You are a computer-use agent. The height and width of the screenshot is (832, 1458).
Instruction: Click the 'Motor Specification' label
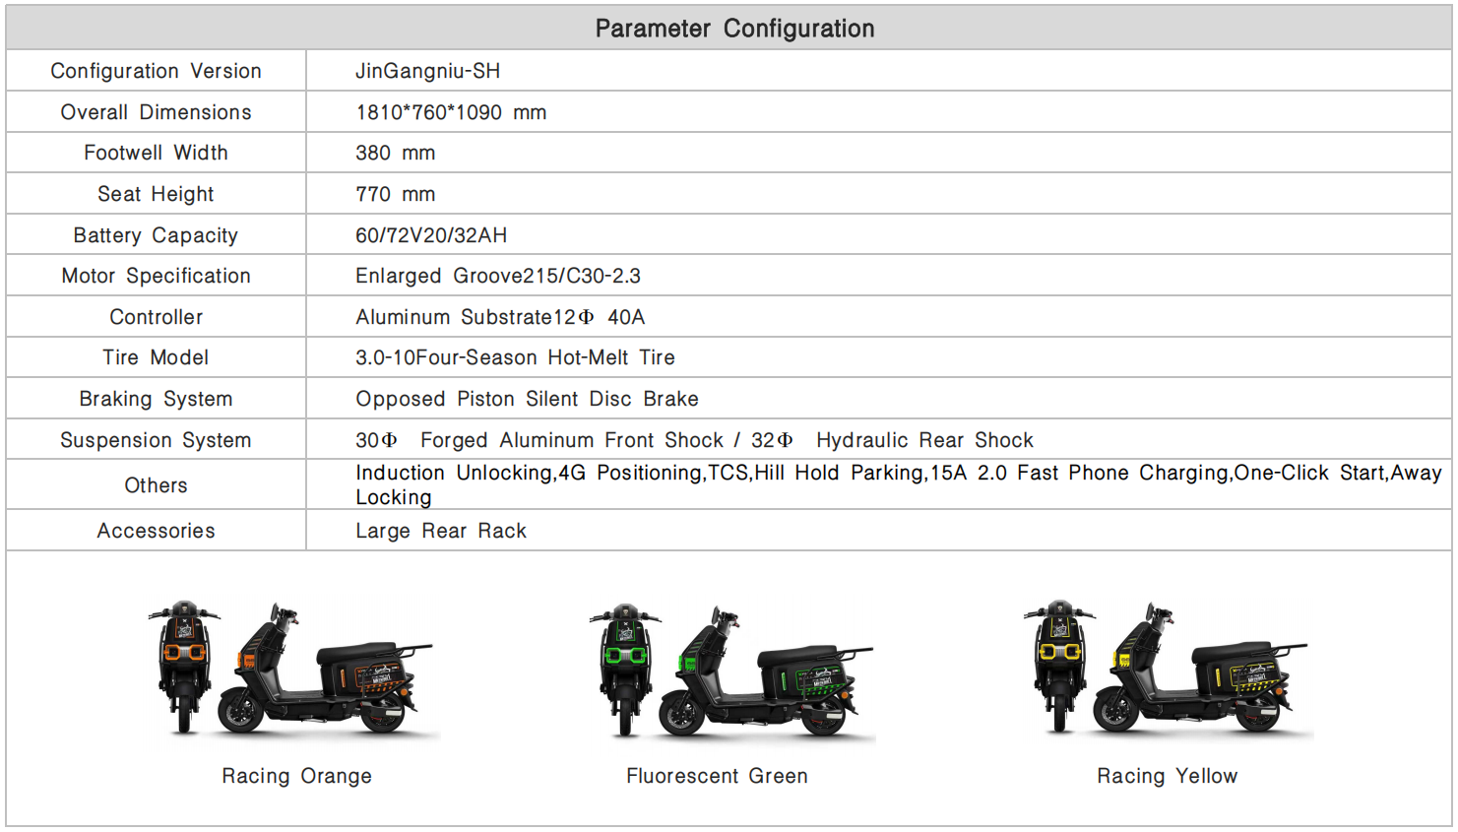click(156, 276)
